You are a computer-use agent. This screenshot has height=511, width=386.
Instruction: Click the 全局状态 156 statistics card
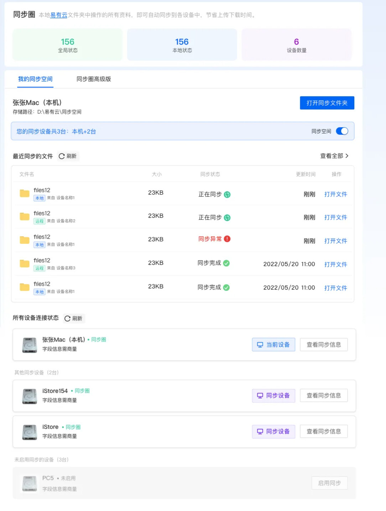(68, 45)
